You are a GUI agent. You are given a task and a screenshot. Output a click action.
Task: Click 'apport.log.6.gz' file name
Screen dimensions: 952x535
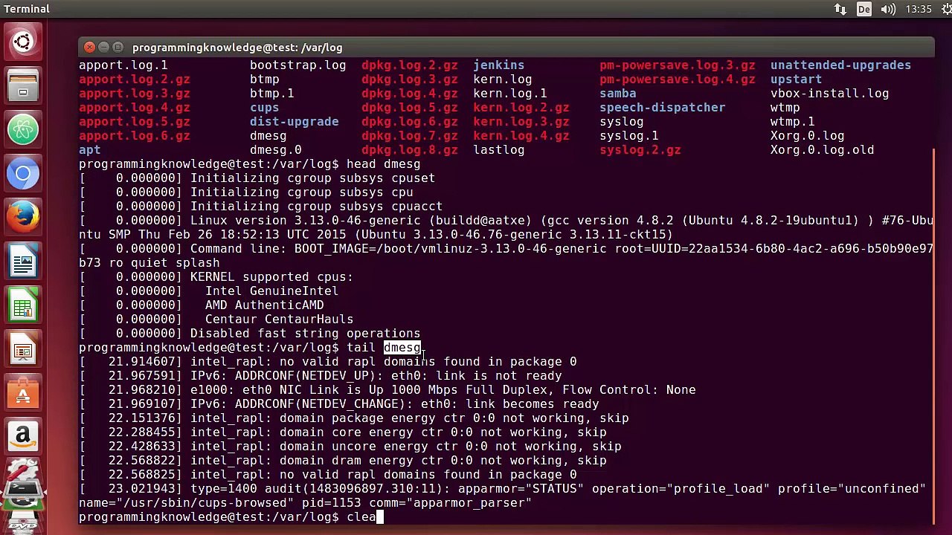pyautogui.click(x=135, y=136)
